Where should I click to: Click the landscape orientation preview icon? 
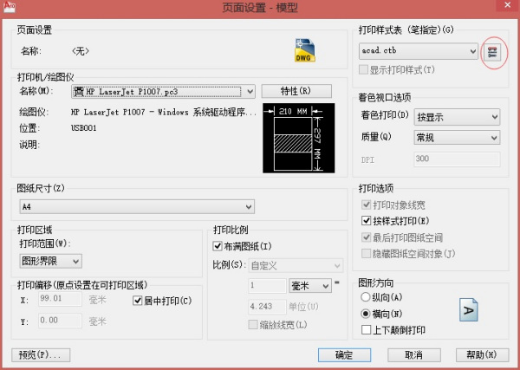pyautogui.click(x=469, y=310)
